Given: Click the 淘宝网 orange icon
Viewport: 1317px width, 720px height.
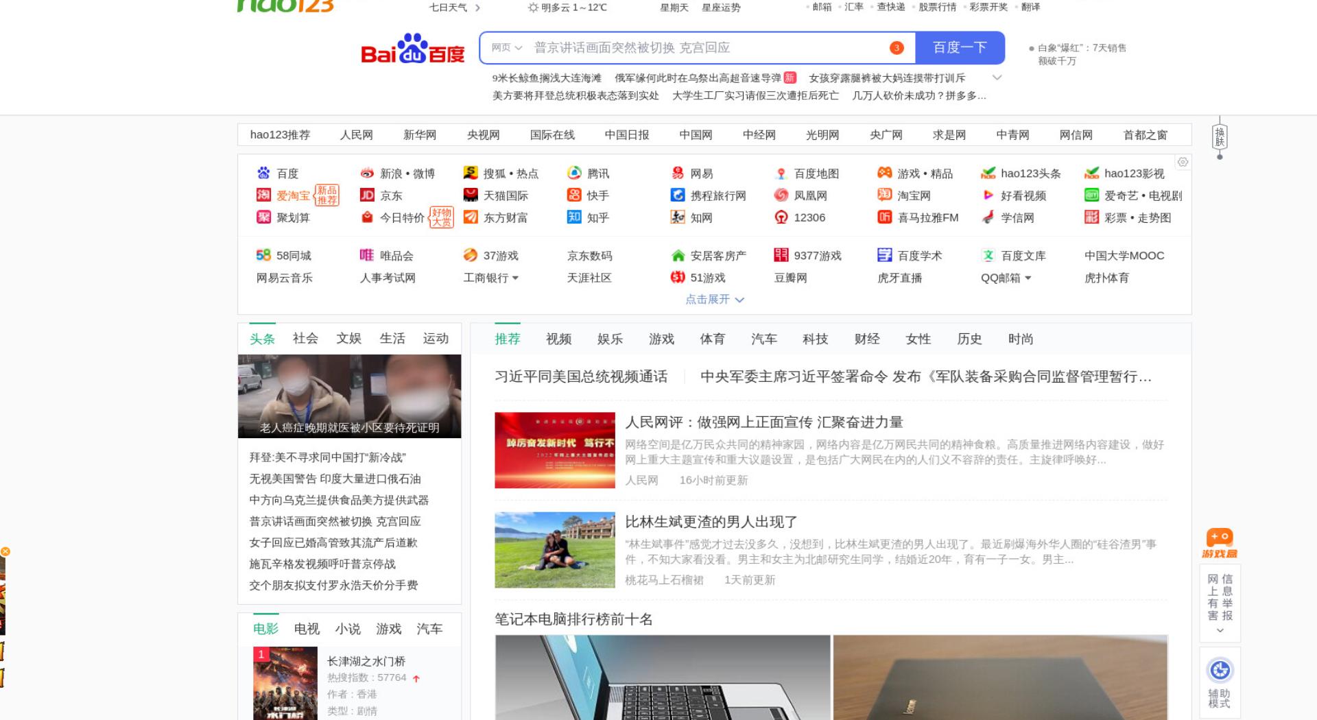Looking at the screenshot, I should 885,195.
